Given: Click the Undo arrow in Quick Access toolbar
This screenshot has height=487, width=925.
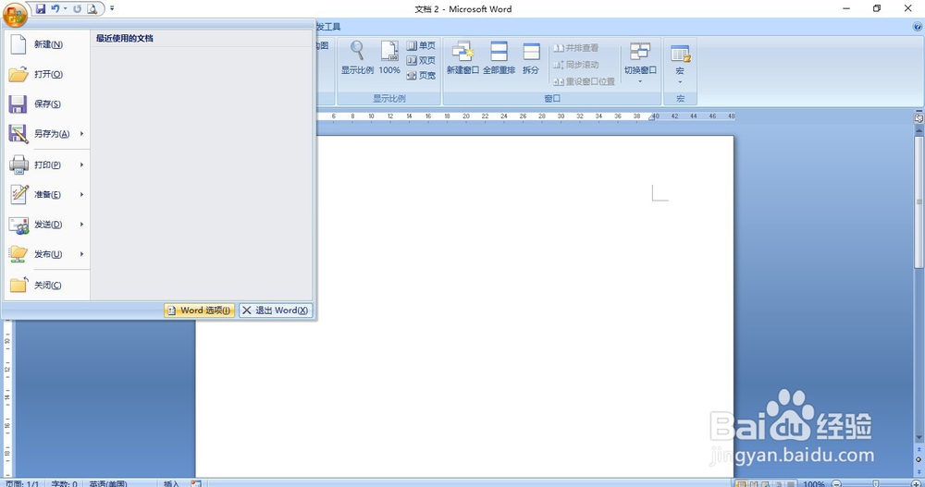Looking at the screenshot, I should [55, 9].
